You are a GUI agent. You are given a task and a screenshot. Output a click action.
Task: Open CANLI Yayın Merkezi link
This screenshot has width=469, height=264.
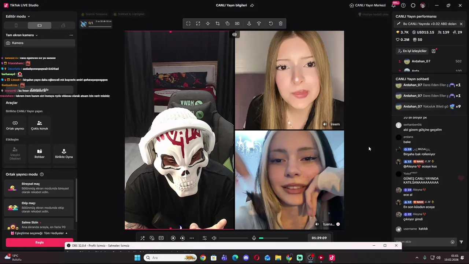coord(368,5)
